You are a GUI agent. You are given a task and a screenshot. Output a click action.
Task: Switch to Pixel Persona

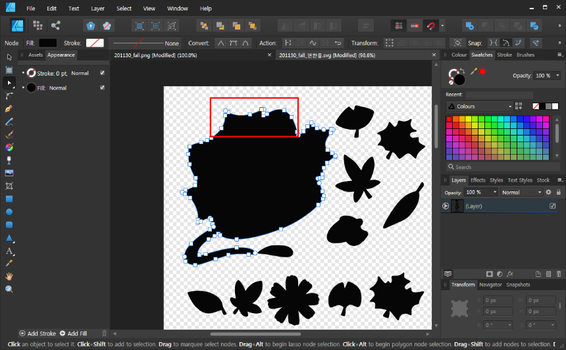[38, 26]
